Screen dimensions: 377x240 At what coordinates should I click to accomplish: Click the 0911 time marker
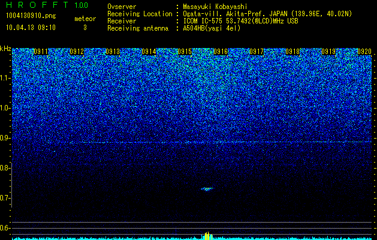point(41,52)
